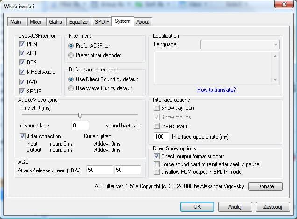The image size is (297, 219).
Task: Enable Show tray icon checkbox
Action: point(156,108)
